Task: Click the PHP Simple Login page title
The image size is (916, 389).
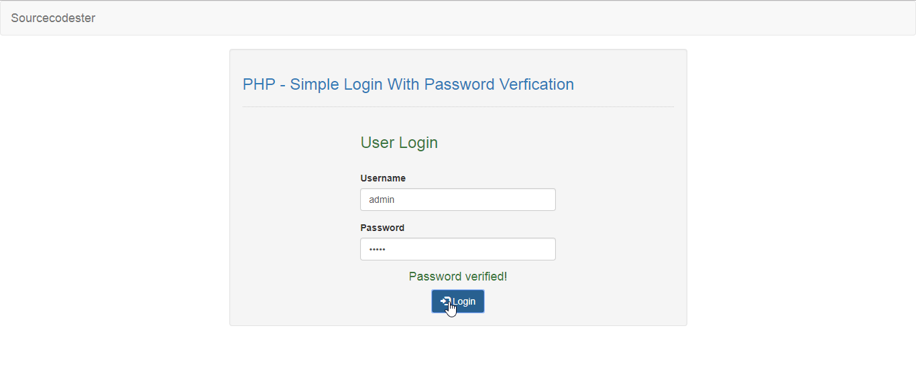Action: 408,84
